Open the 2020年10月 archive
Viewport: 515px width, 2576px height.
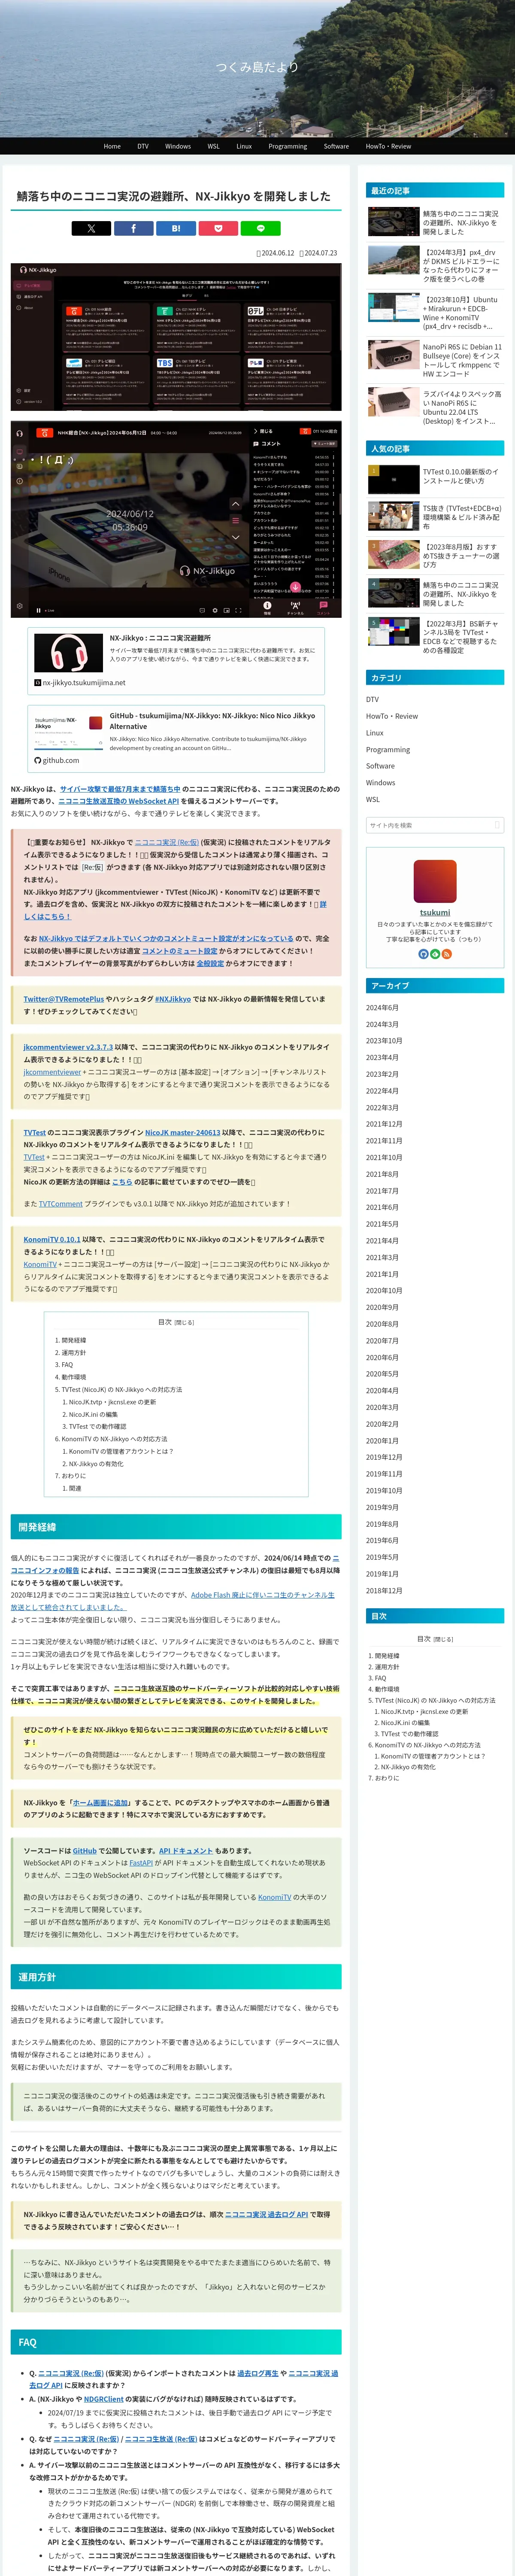point(384,1291)
